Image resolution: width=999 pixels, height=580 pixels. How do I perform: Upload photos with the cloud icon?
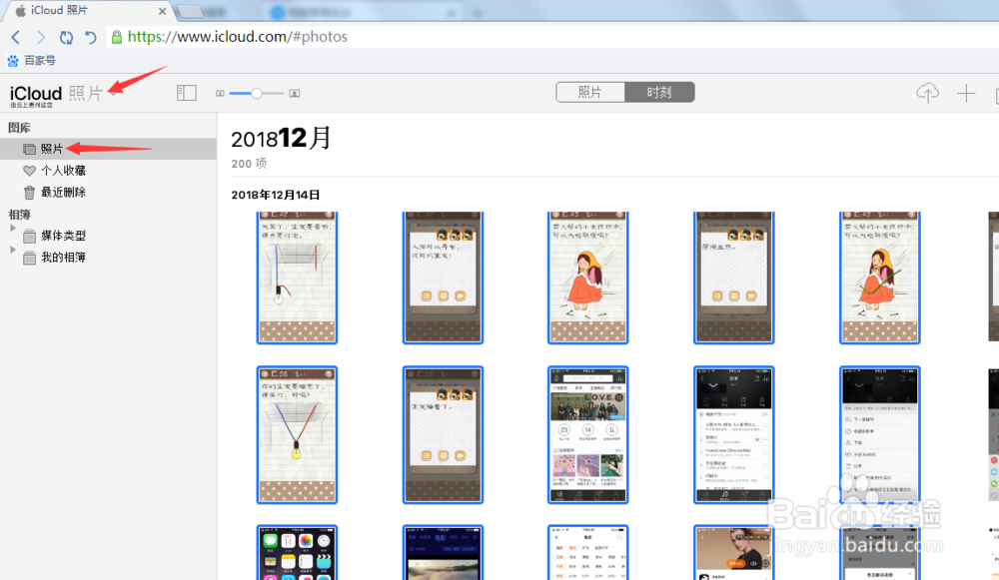(x=927, y=93)
